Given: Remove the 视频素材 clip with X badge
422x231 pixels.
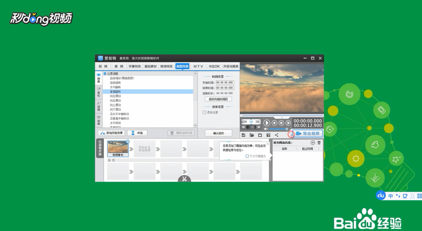Looking at the screenshot, I should click(128, 142).
